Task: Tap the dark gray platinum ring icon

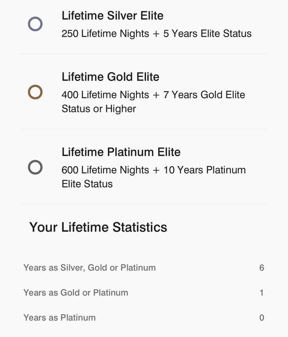Action: coord(35,168)
